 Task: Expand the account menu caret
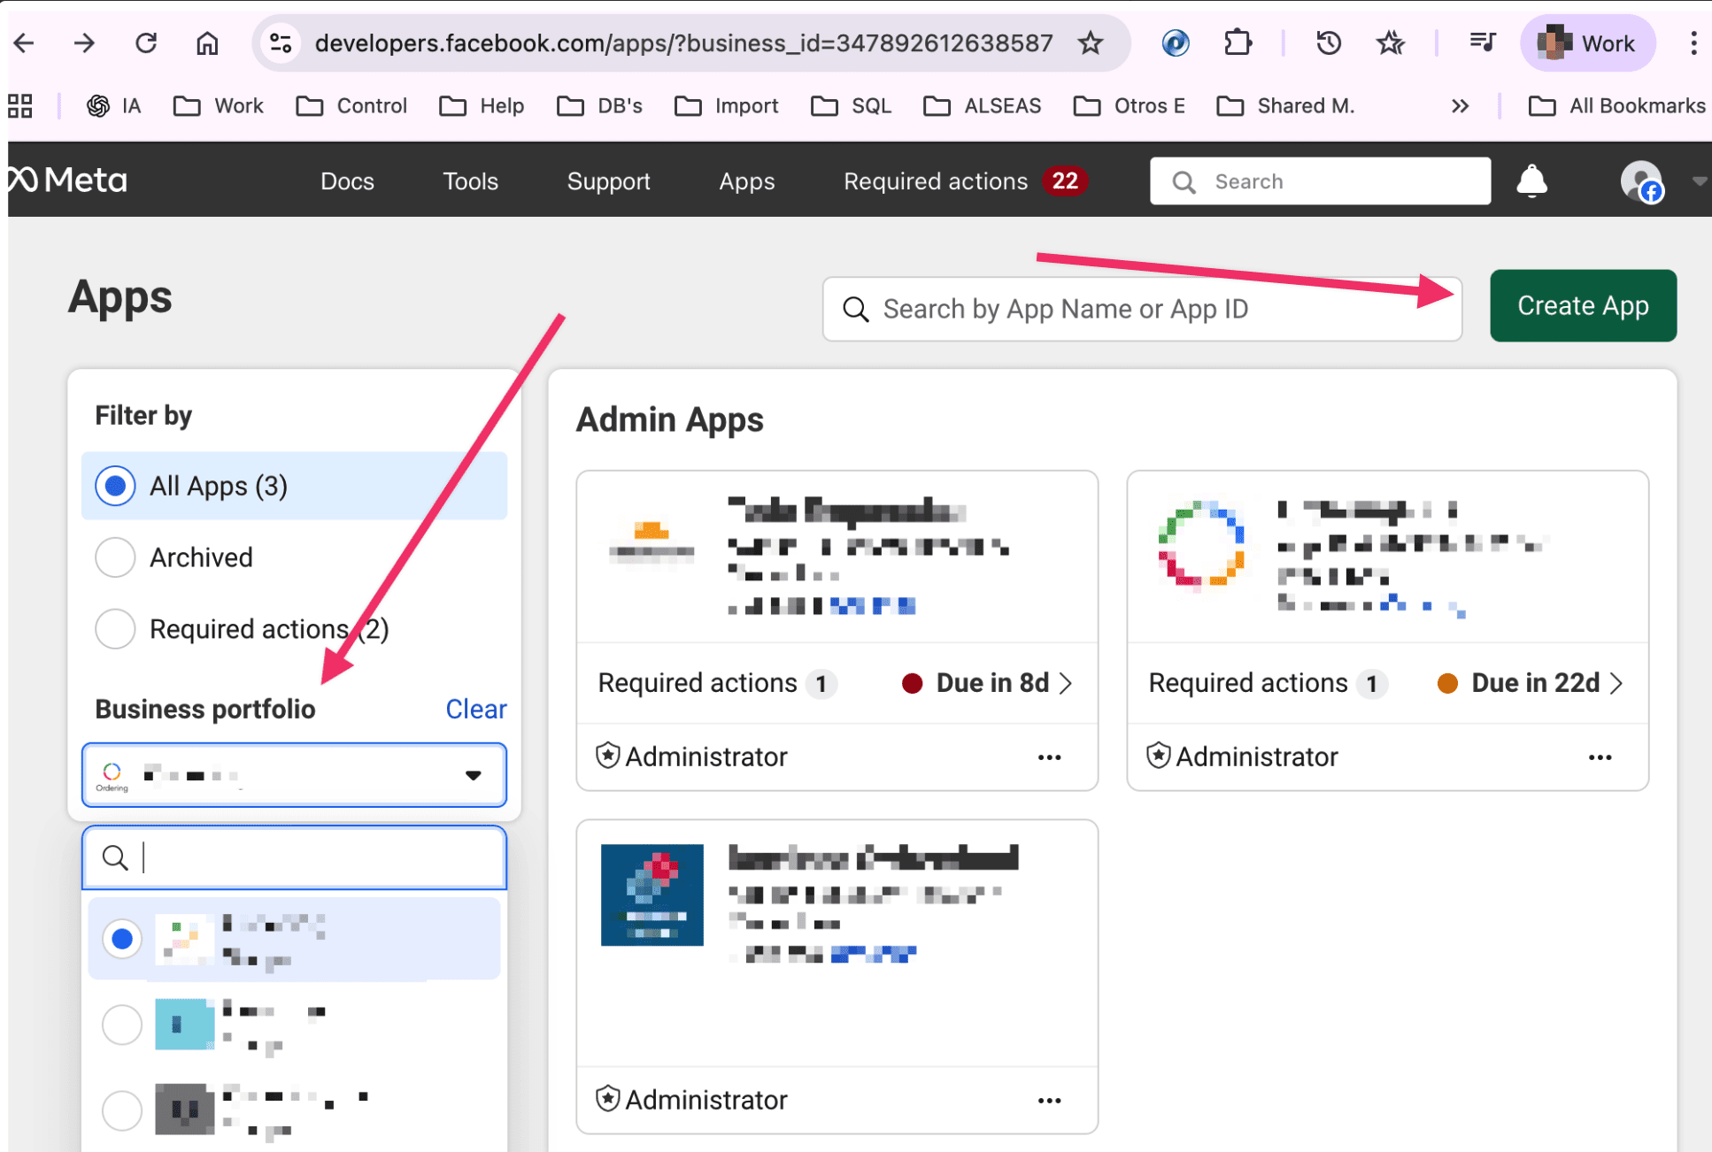[1698, 181]
